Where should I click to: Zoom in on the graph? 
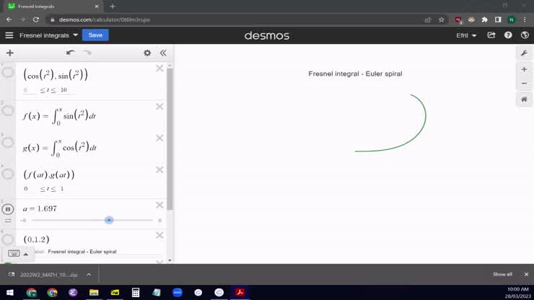pos(524,69)
